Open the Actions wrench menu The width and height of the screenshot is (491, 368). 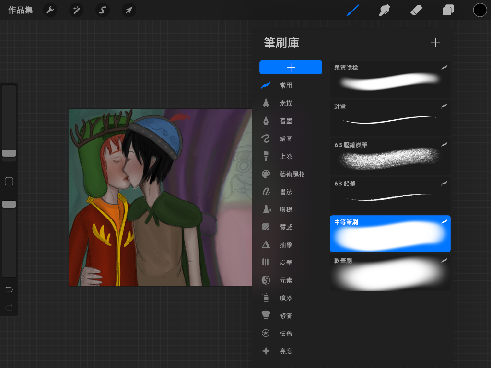pos(50,11)
